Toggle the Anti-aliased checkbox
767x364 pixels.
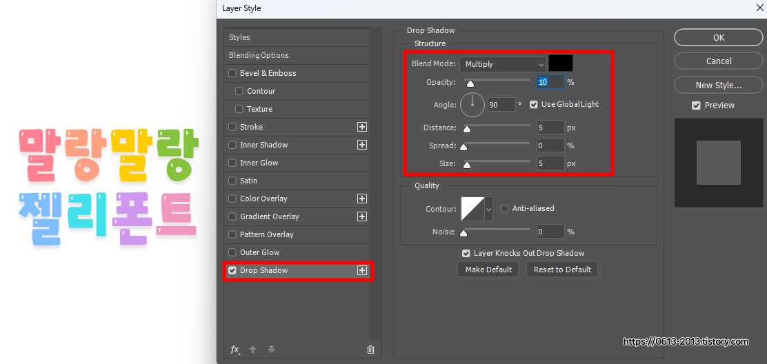[504, 208]
